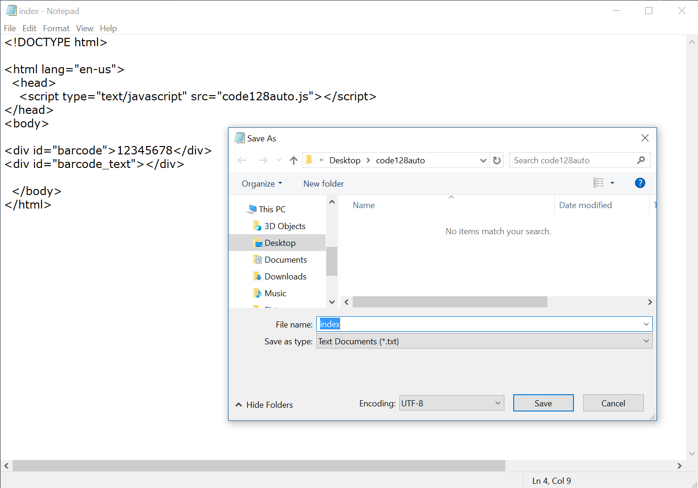Close the Save As dialog

point(645,138)
